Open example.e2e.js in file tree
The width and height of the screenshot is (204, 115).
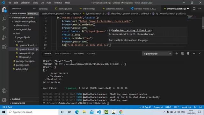pyautogui.click(x=26, y=53)
